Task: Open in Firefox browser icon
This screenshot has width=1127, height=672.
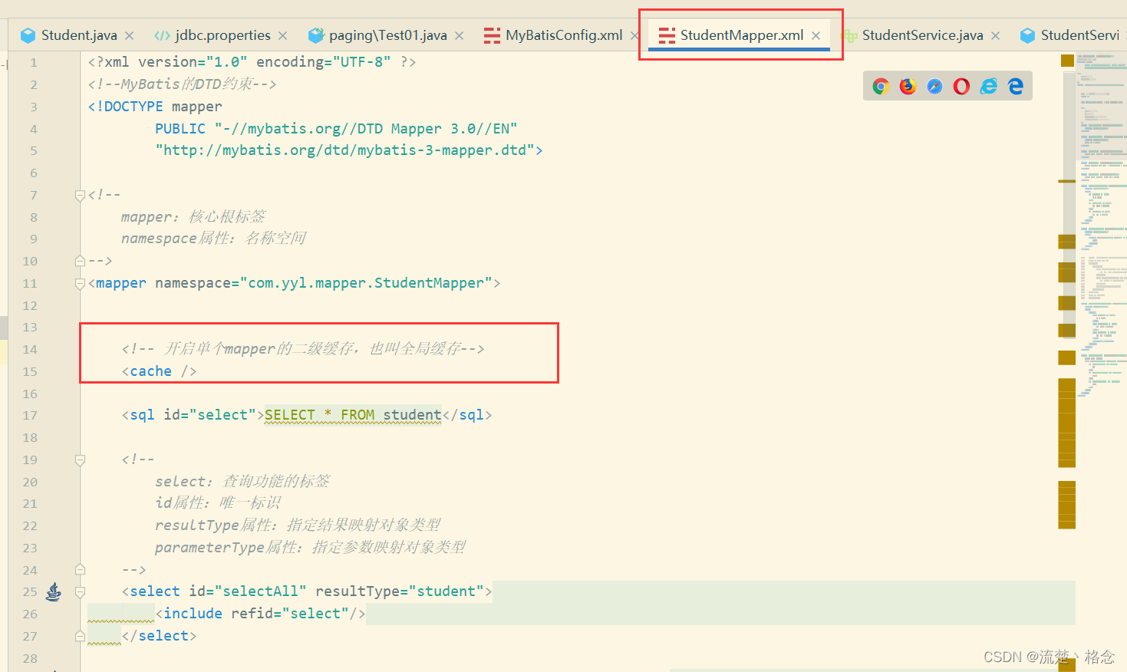Action: (908, 86)
